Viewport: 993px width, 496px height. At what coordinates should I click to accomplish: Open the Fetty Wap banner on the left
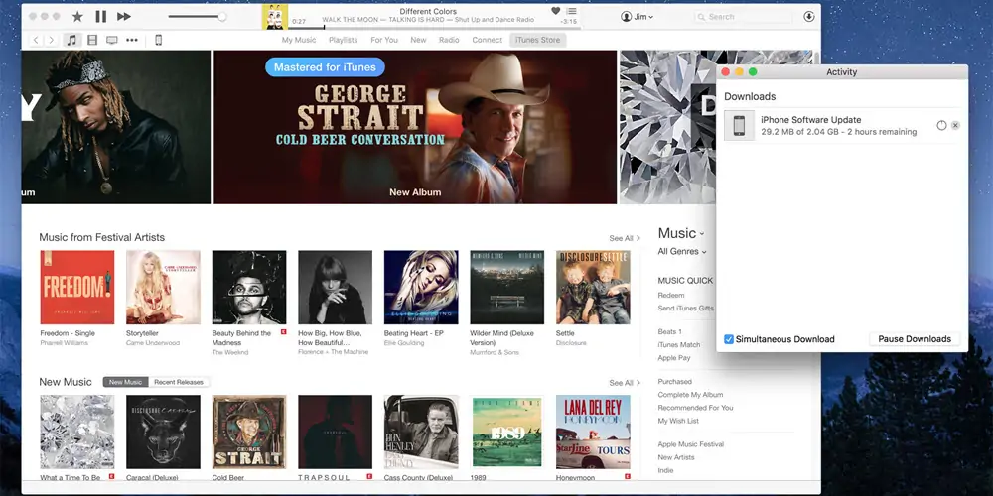116,127
